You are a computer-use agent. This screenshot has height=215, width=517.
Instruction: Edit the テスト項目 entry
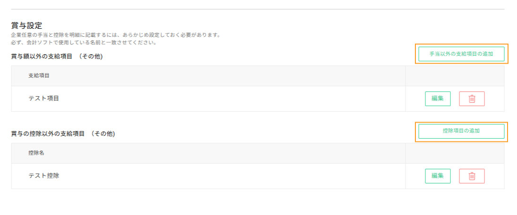(x=438, y=99)
